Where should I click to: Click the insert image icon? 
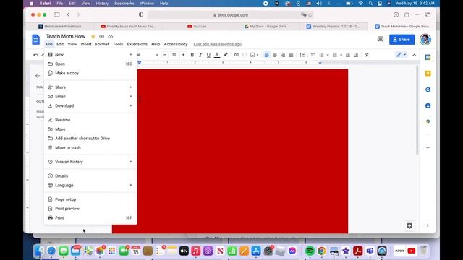pos(252,55)
